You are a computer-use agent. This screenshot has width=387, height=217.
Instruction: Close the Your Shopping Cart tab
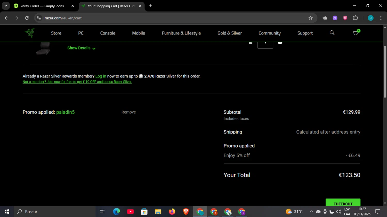[140, 6]
